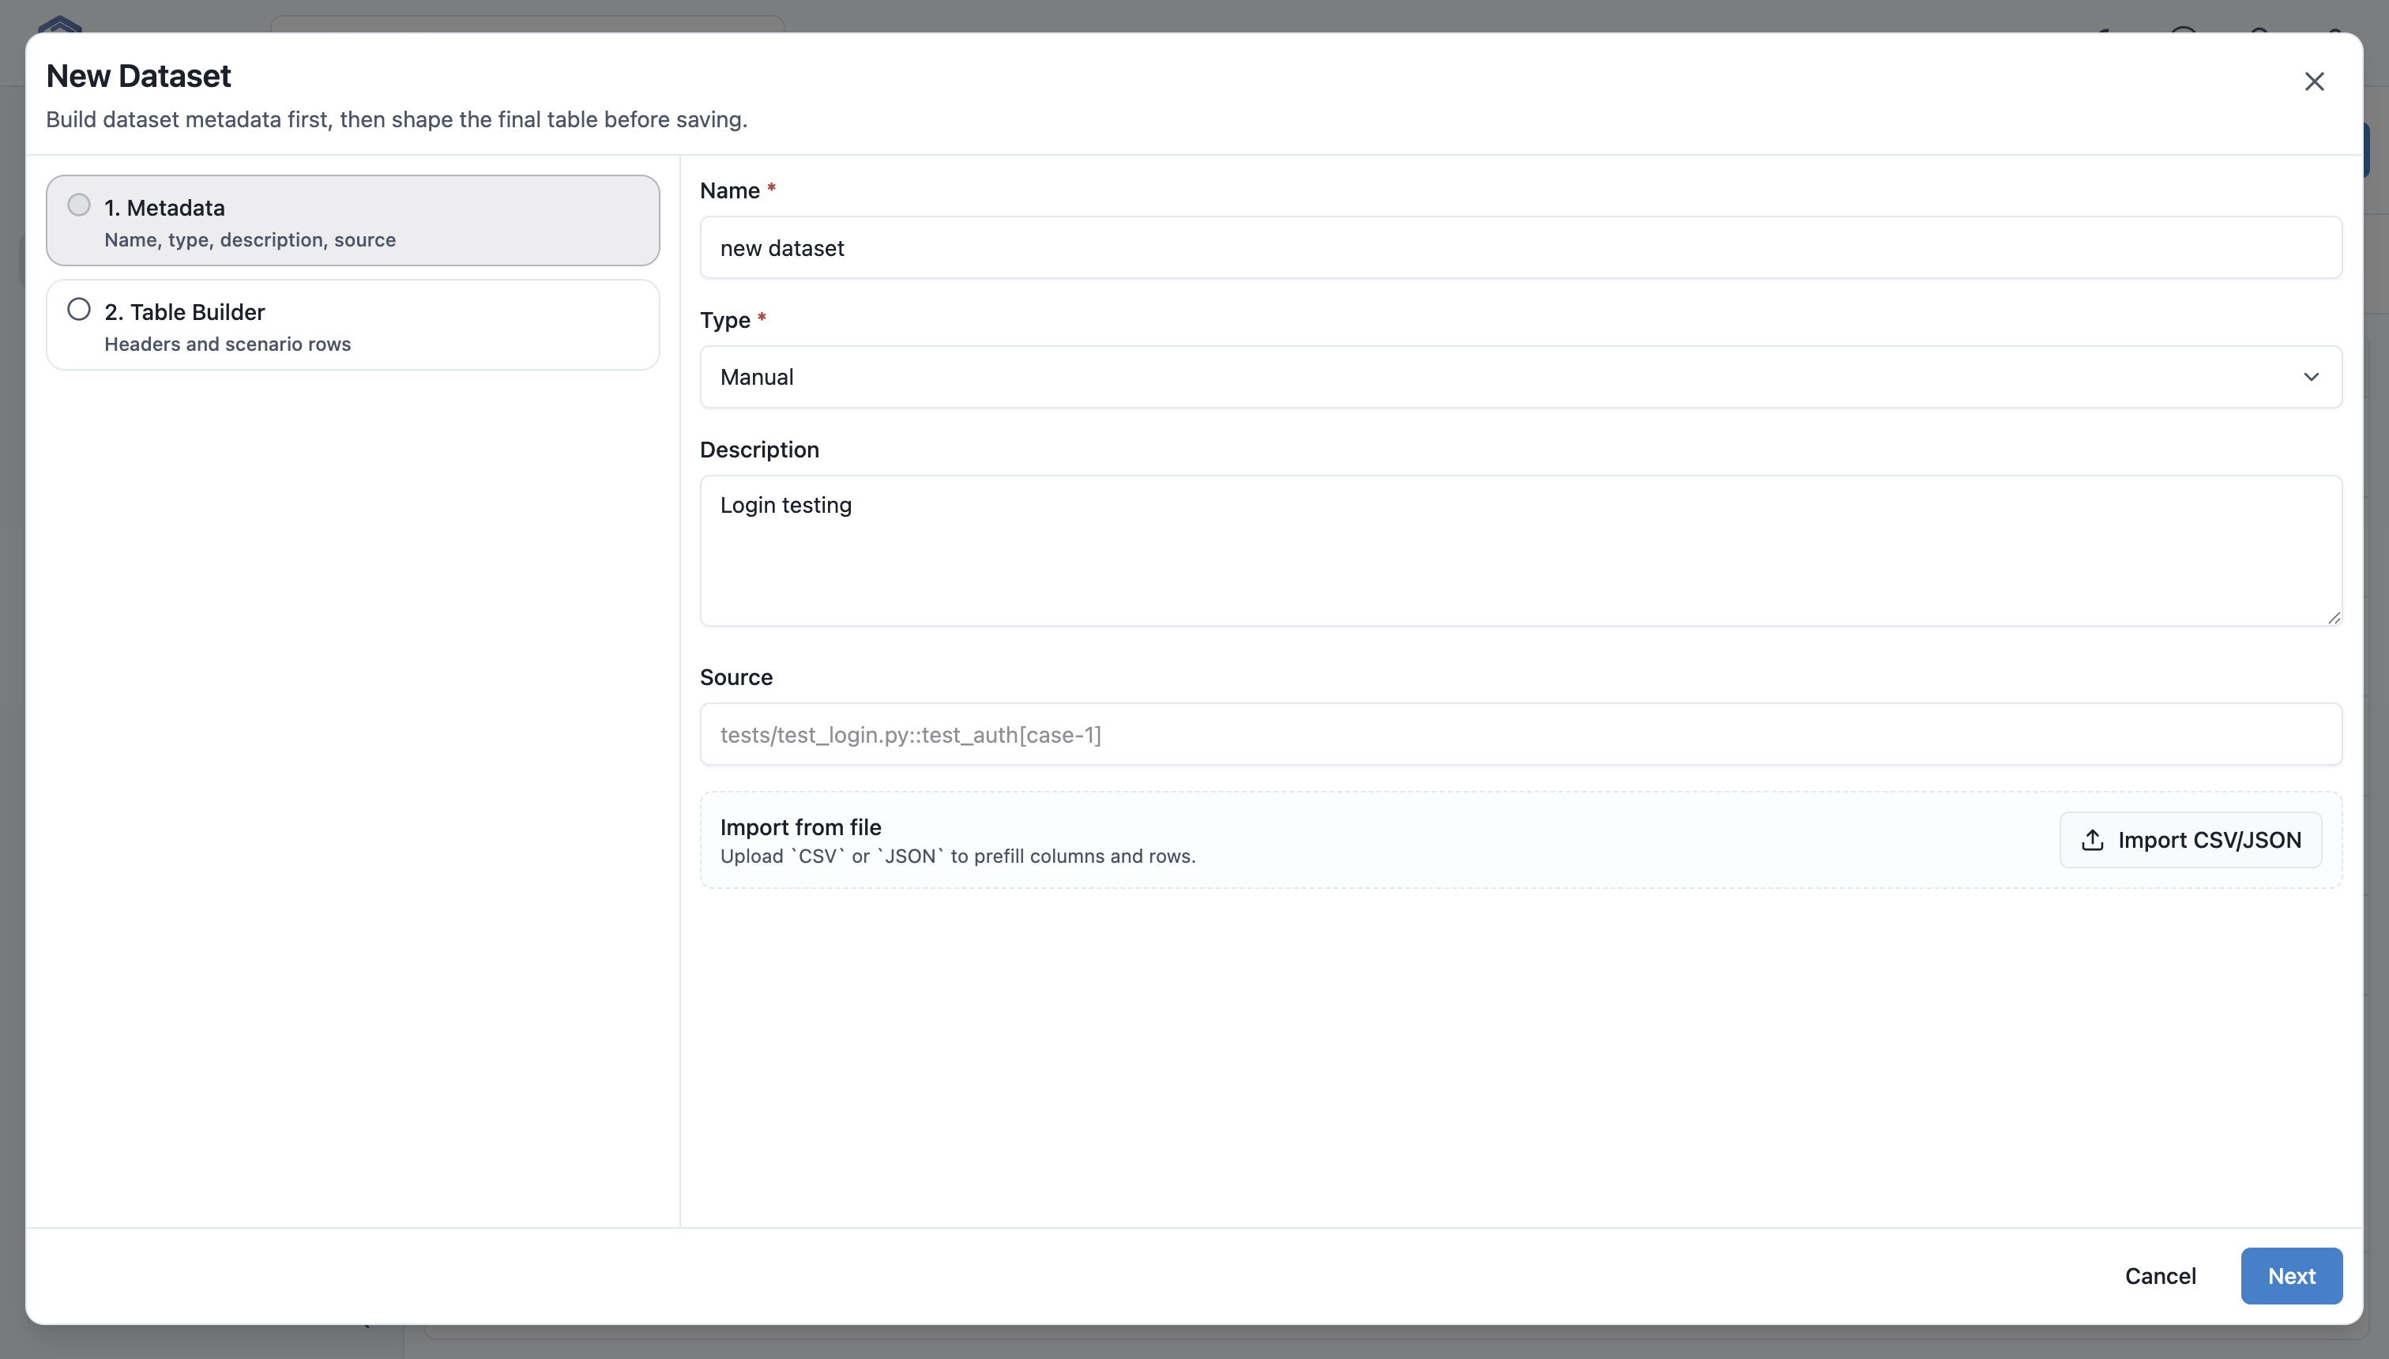
Task: Click the Source field label
Action: coord(736,676)
